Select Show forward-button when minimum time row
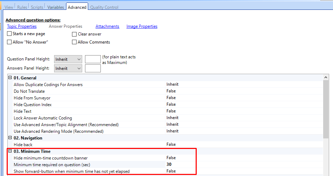Image resolution: width=333 pixels, height=176 pixels. (168, 171)
